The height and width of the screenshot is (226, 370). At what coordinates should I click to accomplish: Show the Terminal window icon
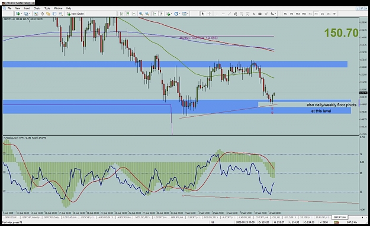54,14
